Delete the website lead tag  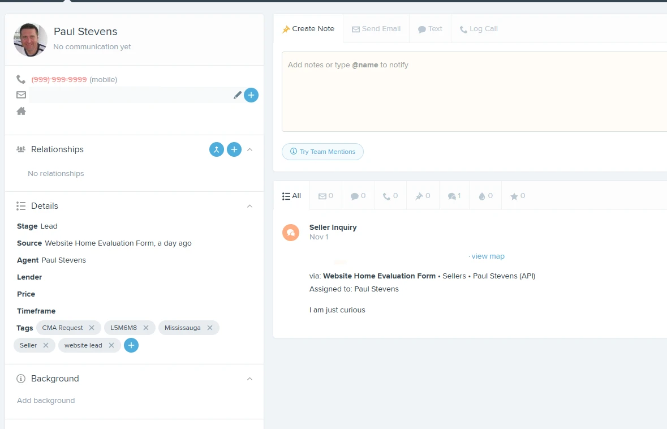111,345
